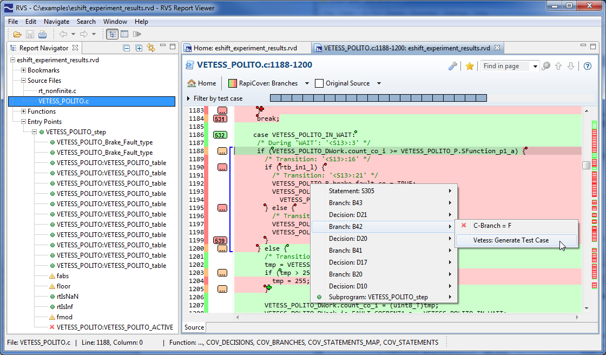Open forward navigation history dropdown
This screenshot has width=606, height=355.
click(94, 35)
